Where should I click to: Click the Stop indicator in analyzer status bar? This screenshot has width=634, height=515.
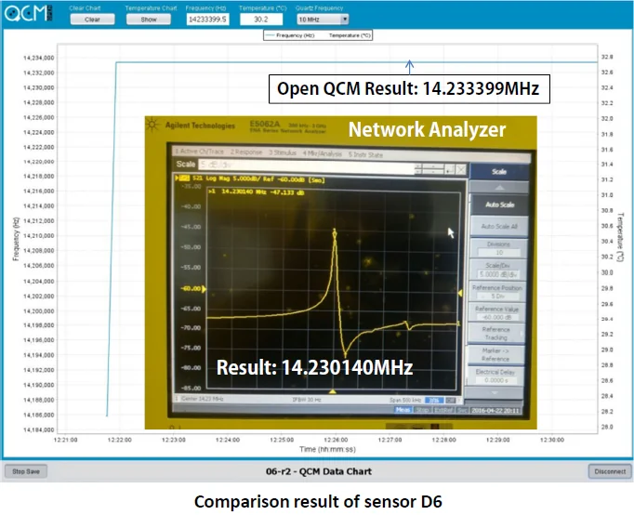coord(422,410)
